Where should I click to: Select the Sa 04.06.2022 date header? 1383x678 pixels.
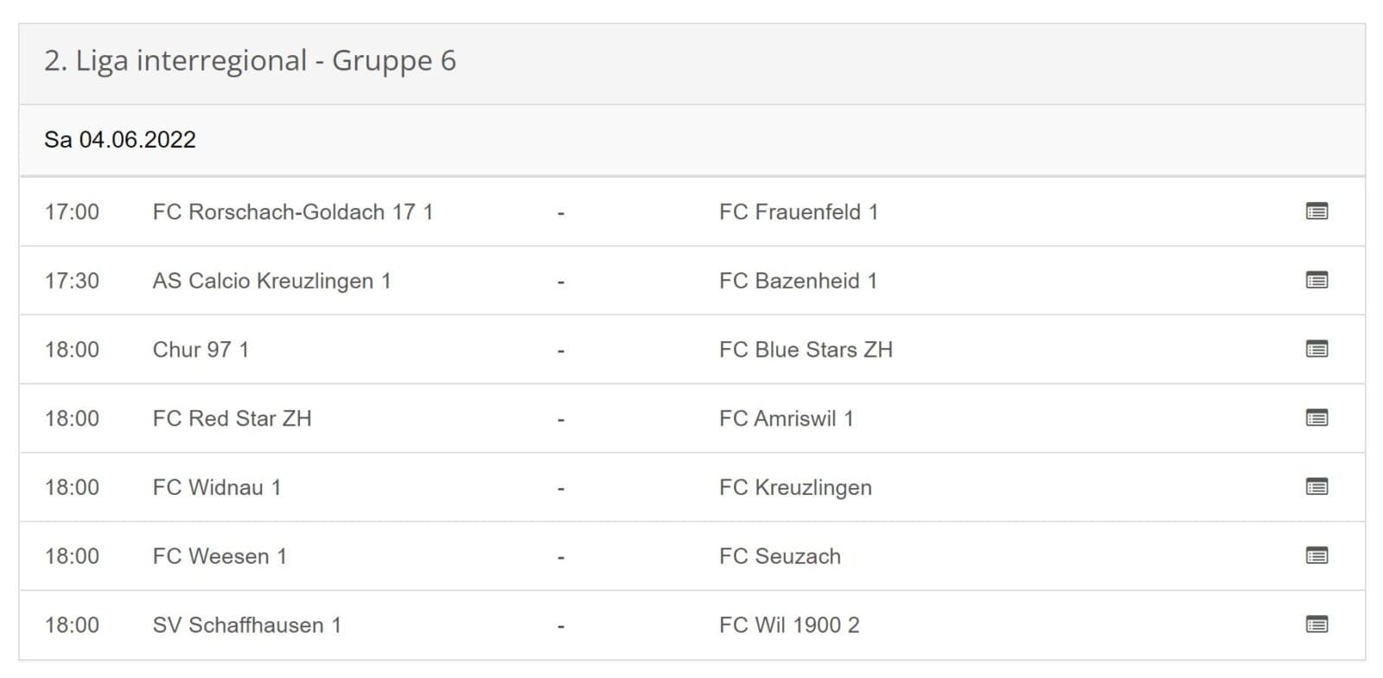(120, 140)
